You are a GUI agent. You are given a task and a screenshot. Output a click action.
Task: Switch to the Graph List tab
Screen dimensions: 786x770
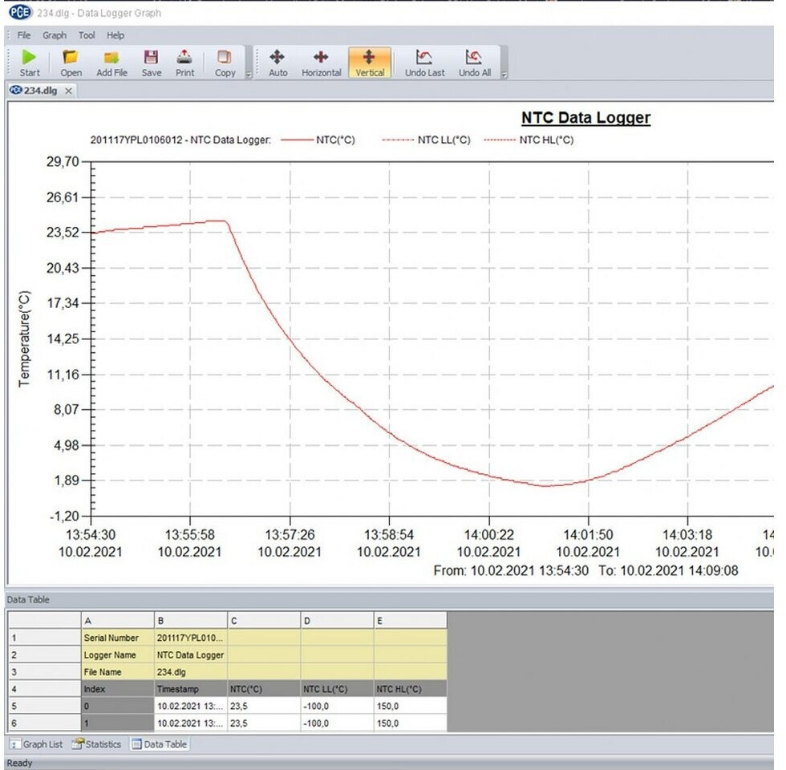click(x=37, y=744)
